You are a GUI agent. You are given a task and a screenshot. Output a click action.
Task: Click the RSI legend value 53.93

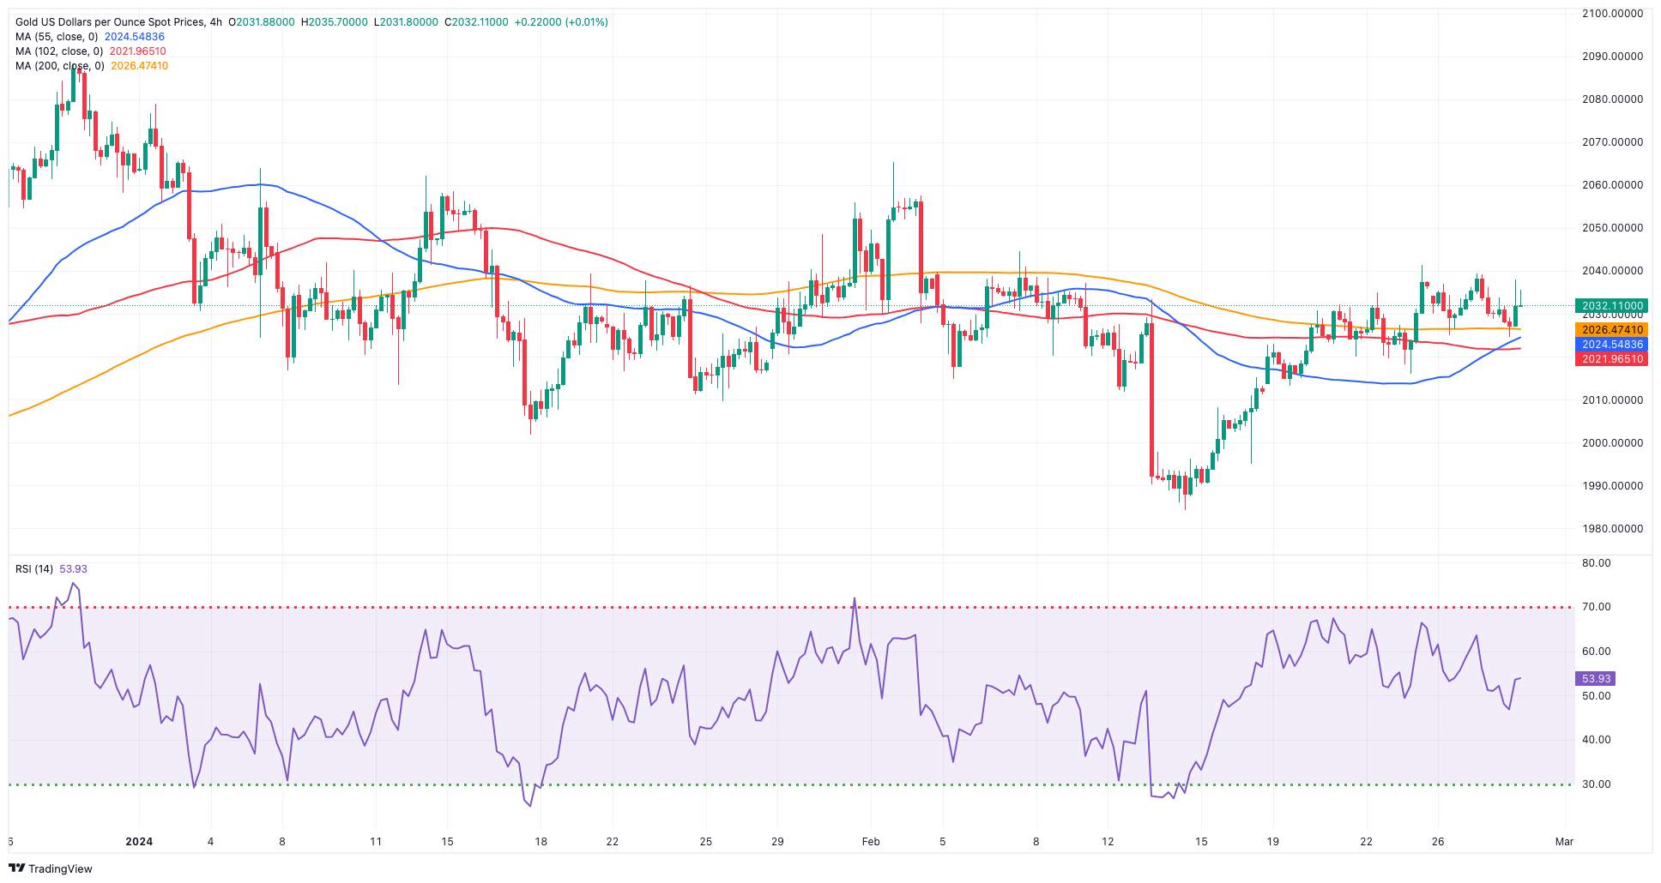tap(73, 569)
